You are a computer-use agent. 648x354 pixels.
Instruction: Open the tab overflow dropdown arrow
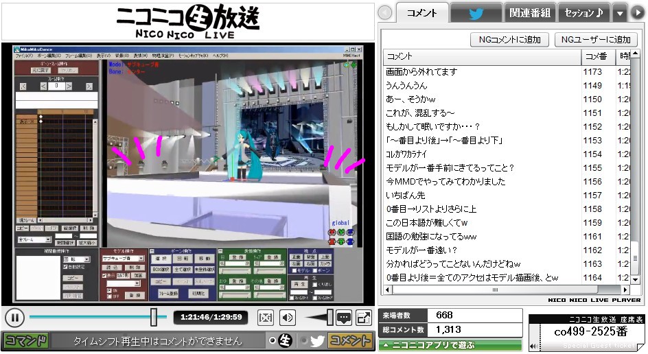pos(619,13)
